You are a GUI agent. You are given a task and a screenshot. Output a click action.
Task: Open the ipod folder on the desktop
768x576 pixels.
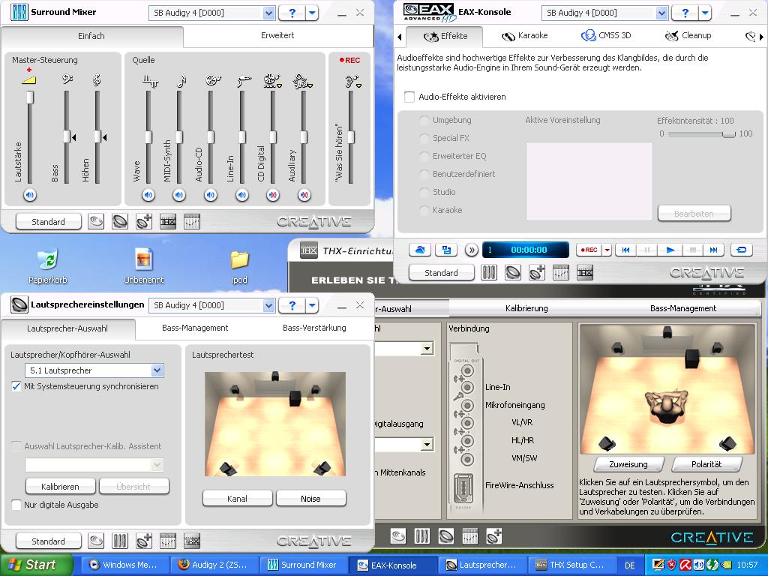[x=239, y=266]
